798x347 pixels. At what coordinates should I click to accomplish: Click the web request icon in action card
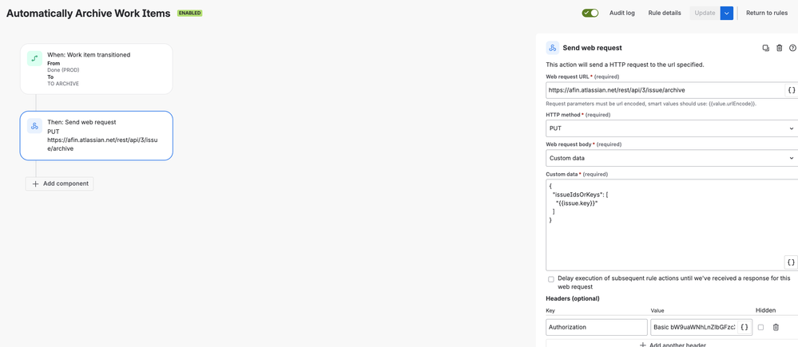(x=34, y=126)
